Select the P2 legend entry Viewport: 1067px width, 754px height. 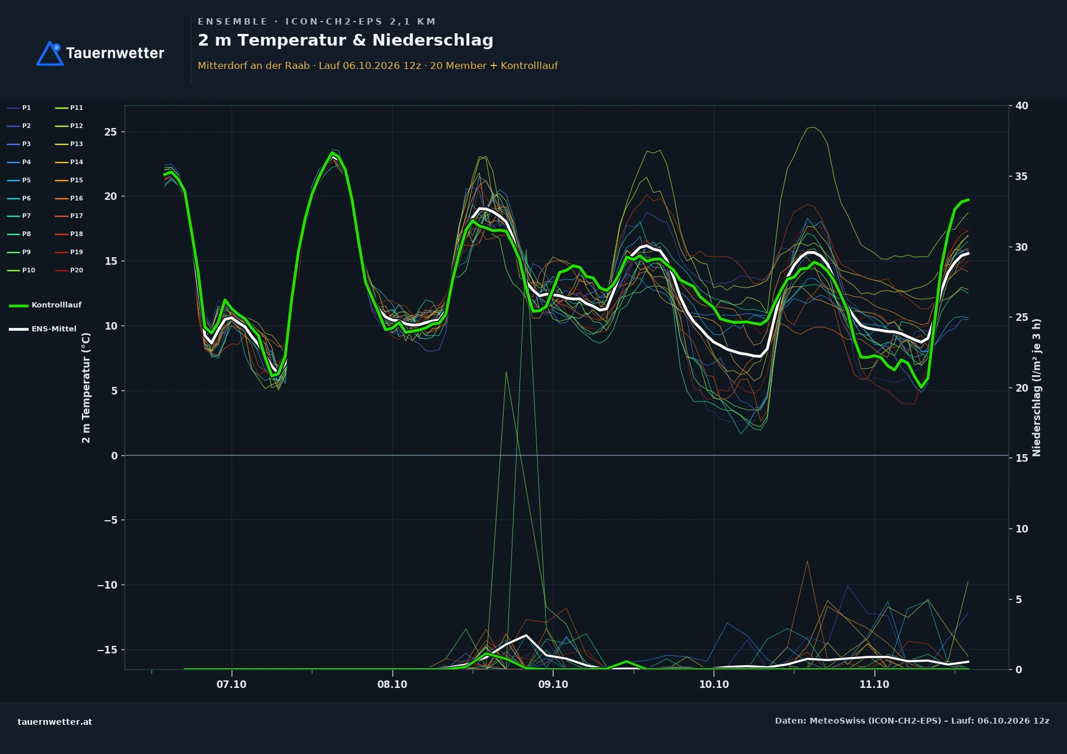point(19,126)
